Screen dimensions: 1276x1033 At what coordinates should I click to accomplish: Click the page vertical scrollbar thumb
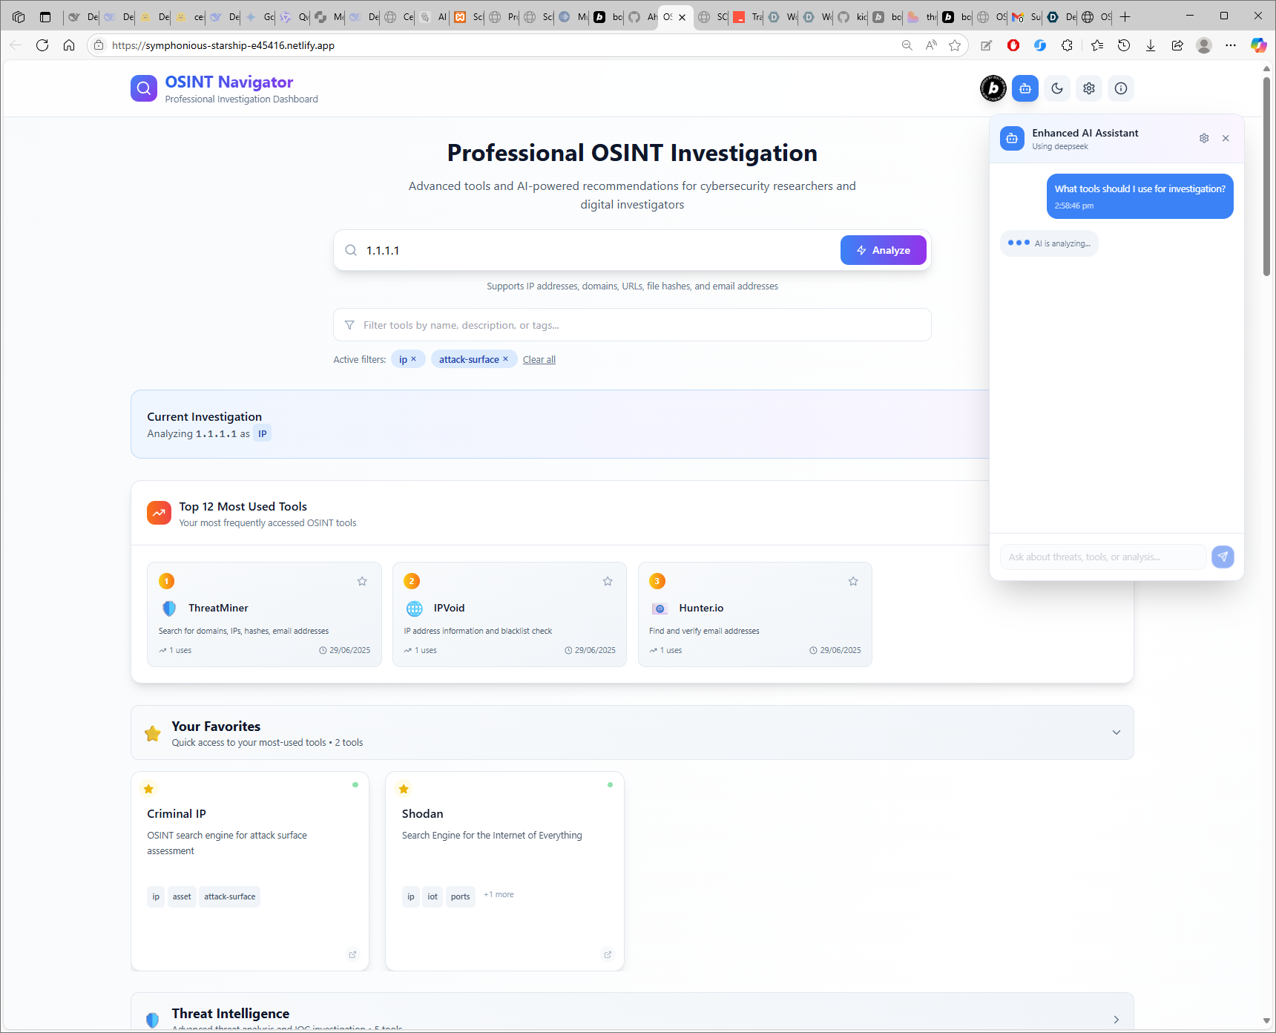click(x=1266, y=175)
